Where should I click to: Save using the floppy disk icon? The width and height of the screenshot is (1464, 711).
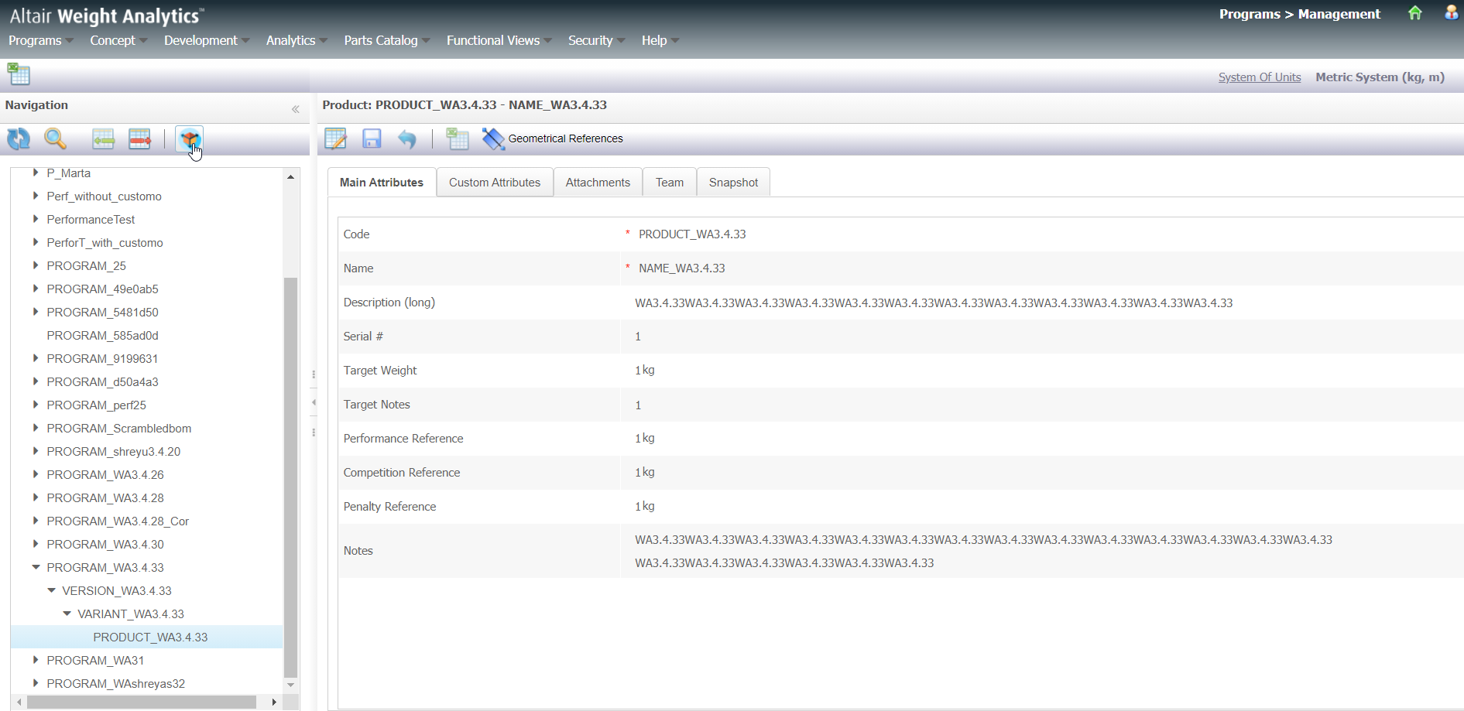[372, 139]
